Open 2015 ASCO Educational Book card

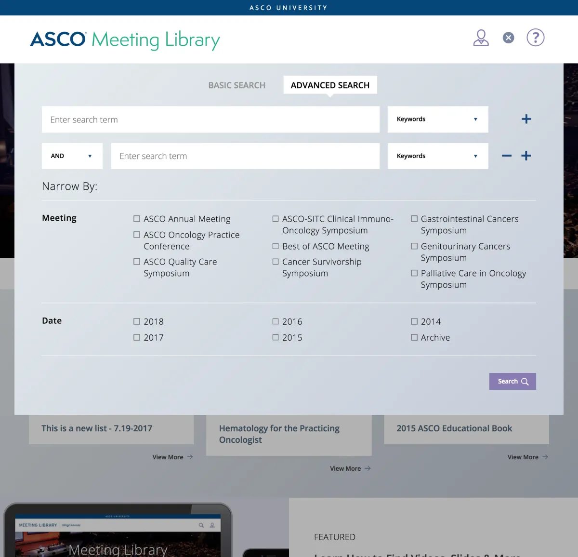coord(467,429)
